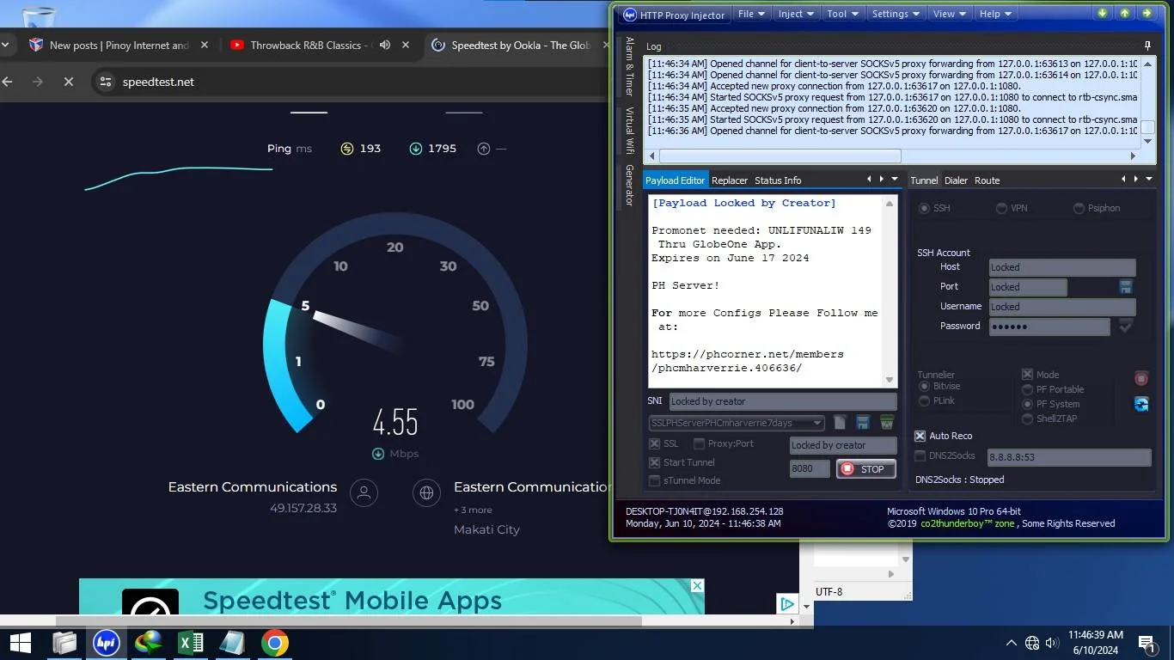Viewport: 1174px width, 660px height.
Task: Switch to the Replacer tab
Action: 730,180
